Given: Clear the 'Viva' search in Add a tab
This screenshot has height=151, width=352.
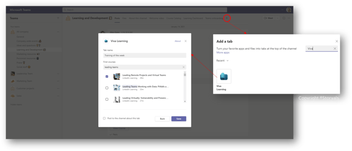Looking at the screenshot, I should coord(335,48).
